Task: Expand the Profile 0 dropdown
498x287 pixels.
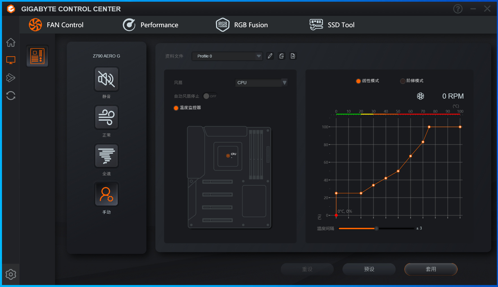Action: [x=227, y=56]
